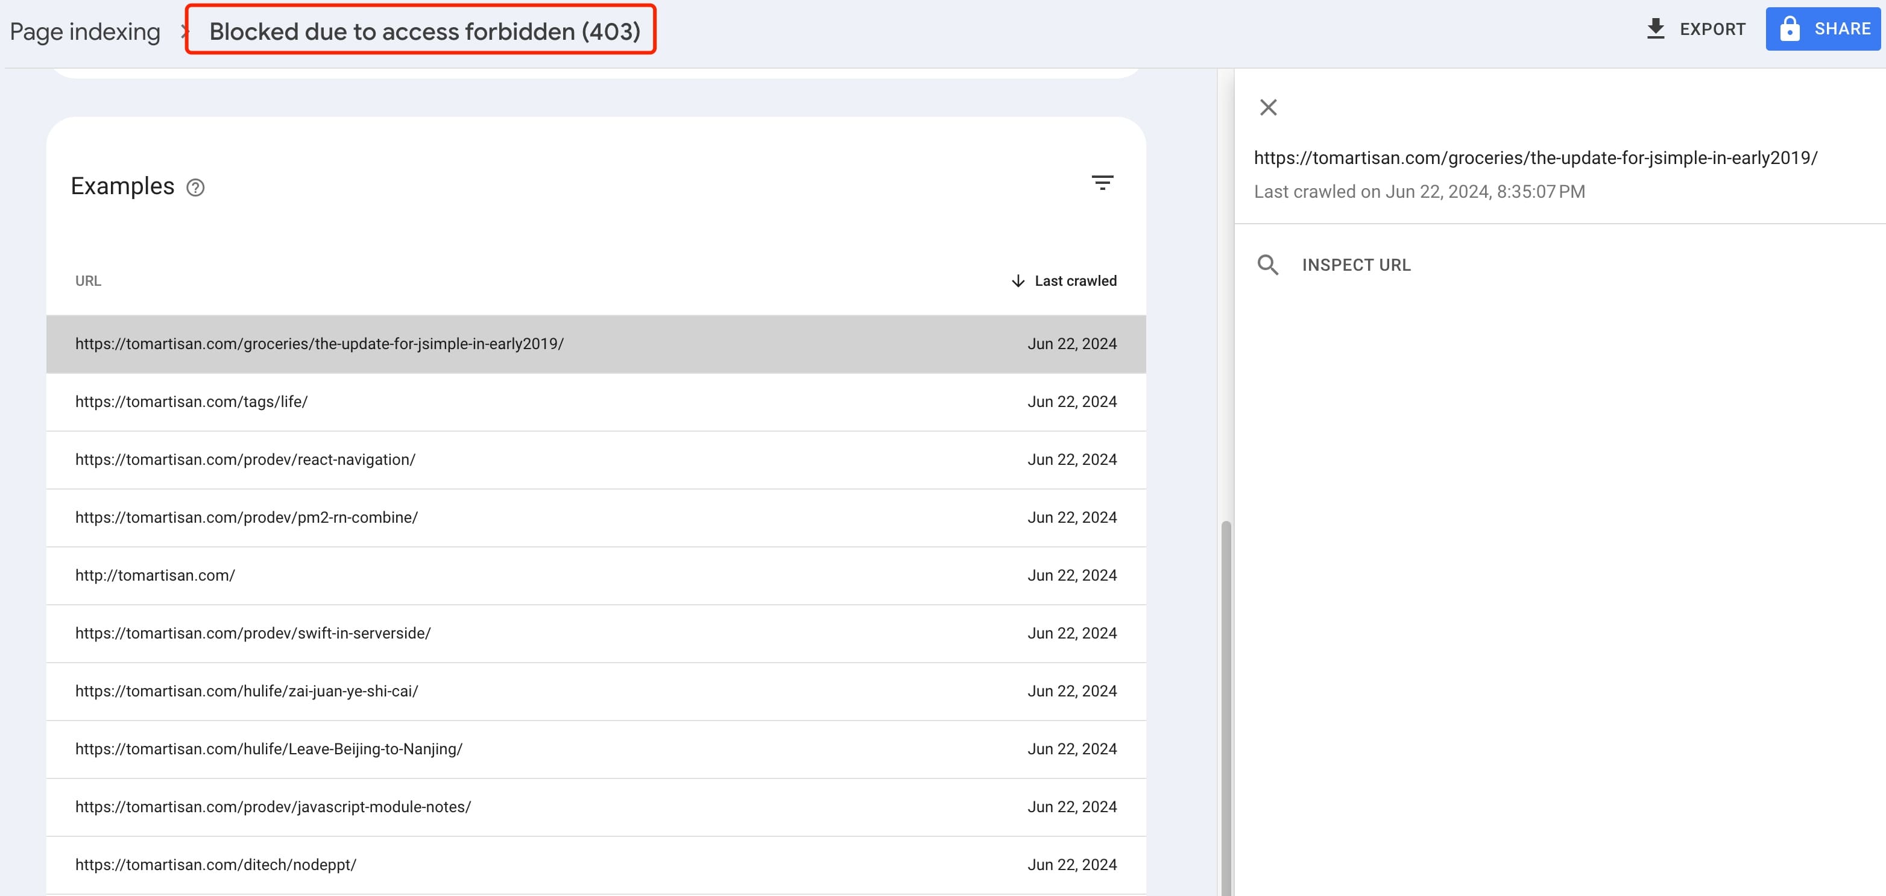Close the URL details side panel
This screenshot has width=1886, height=896.
[1268, 107]
